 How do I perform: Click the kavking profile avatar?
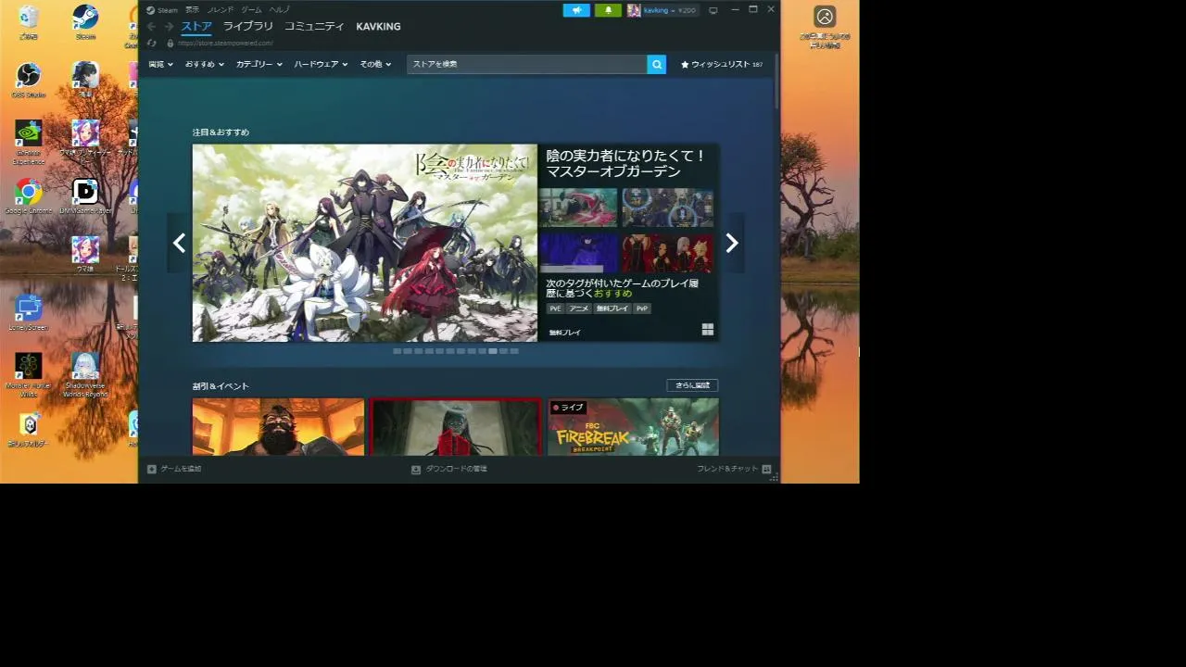[634, 10]
